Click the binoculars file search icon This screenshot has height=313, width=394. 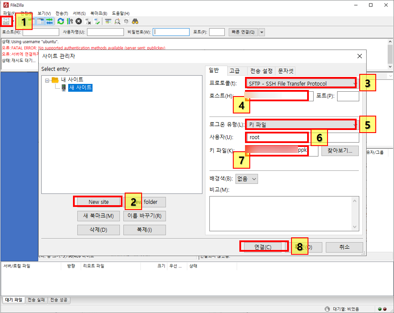(x=135, y=21)
